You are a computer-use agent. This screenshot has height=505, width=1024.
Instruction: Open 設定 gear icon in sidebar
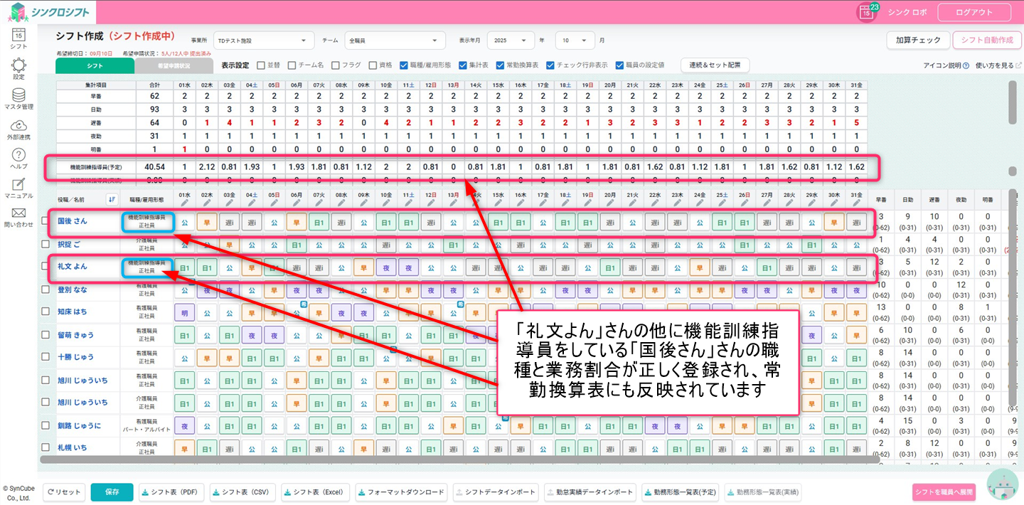click(x=18, y=65)
